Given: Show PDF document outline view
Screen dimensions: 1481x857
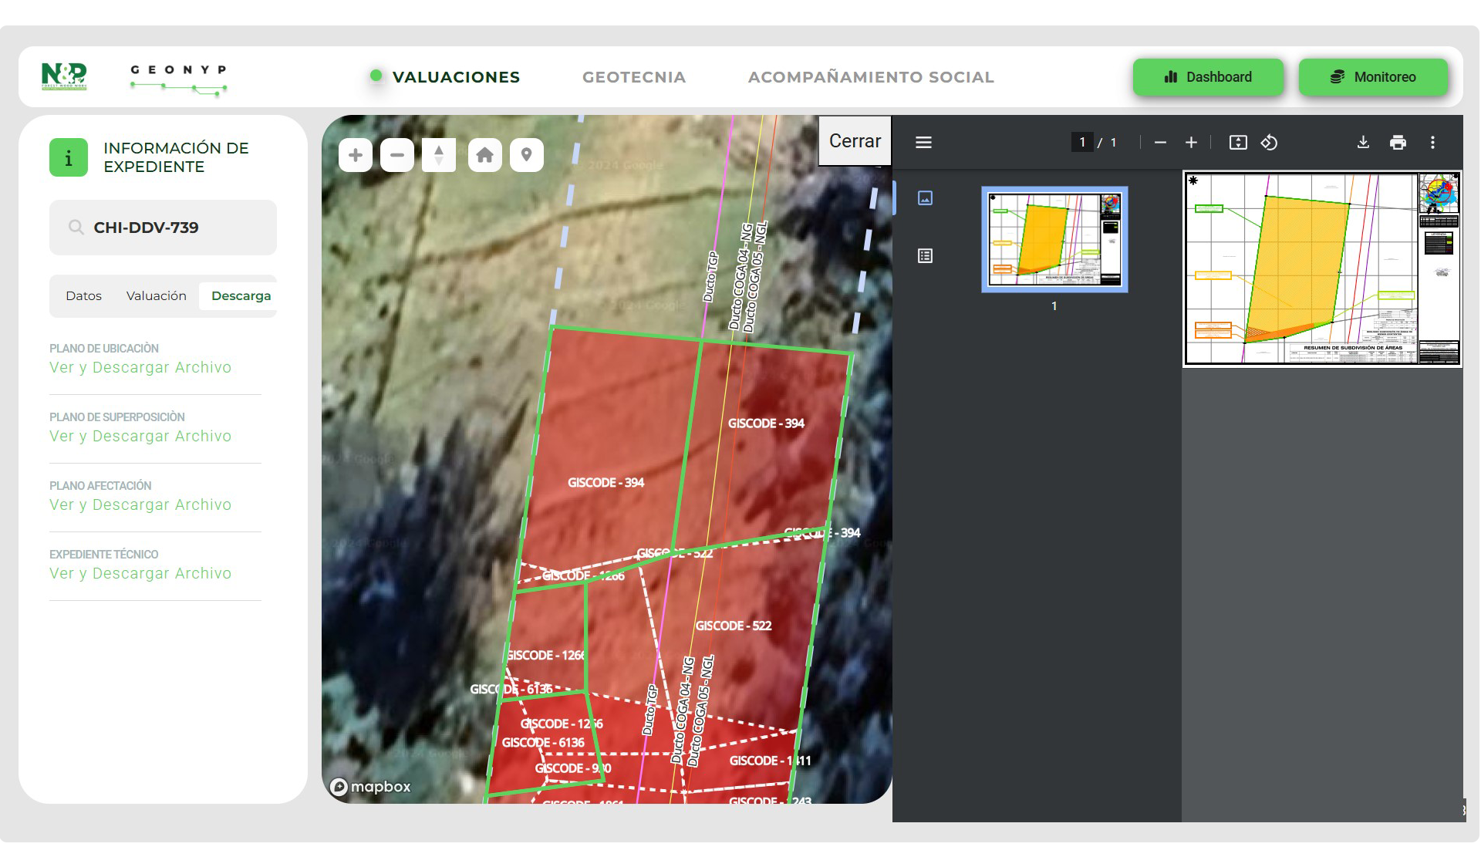Looking at the screenshot, I should [x=925, y=256].
